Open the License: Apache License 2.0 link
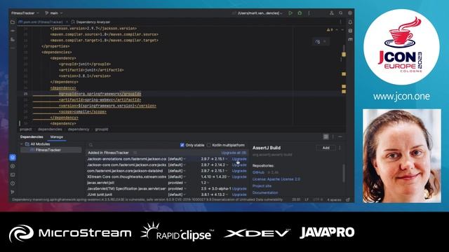Screen dimensions: 449x252 pos(276,179)
